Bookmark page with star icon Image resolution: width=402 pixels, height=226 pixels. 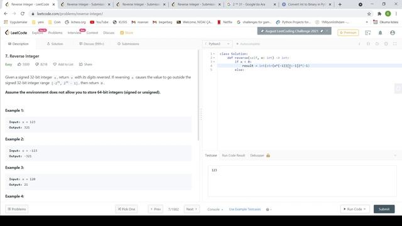[369, 14]
